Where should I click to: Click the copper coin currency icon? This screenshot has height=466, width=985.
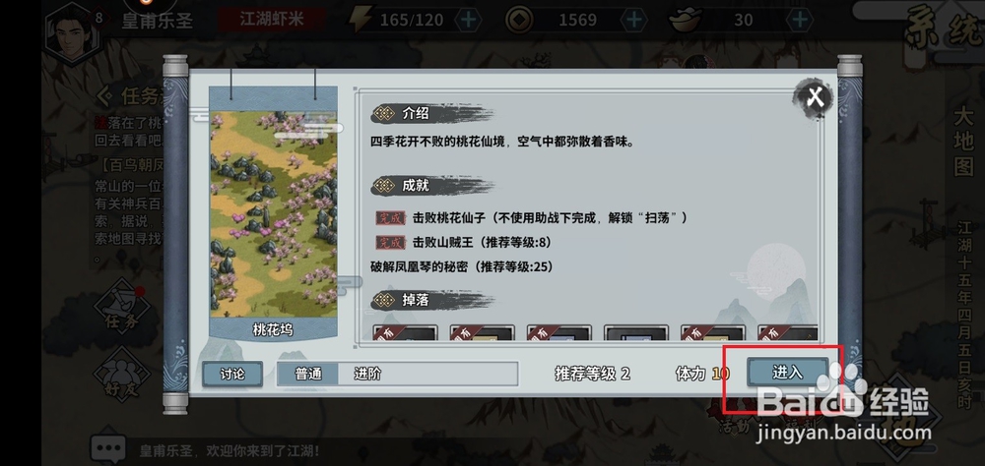pos(519,20)
